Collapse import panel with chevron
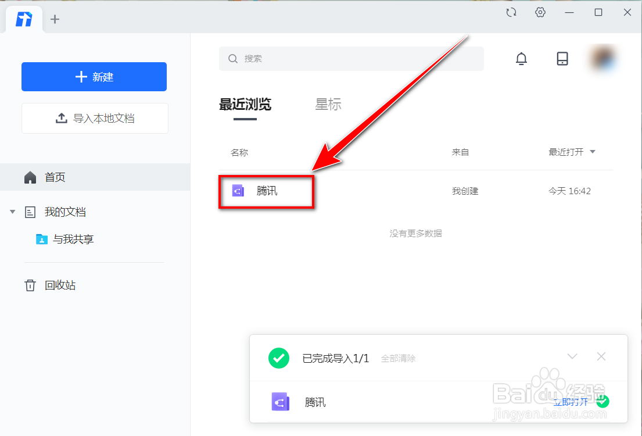 point(572,356)
